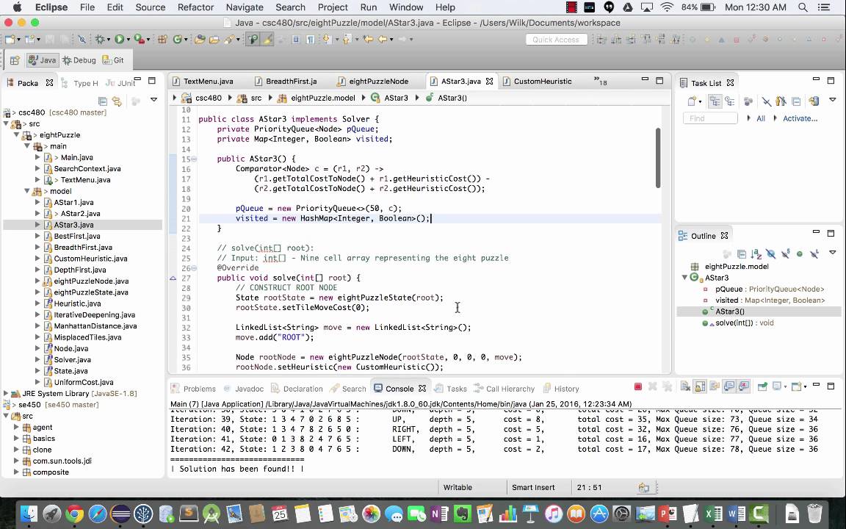Toggle Categorized presentation in Task List
The height and width of the screenshot is (529, 846).
coord(715,101)
